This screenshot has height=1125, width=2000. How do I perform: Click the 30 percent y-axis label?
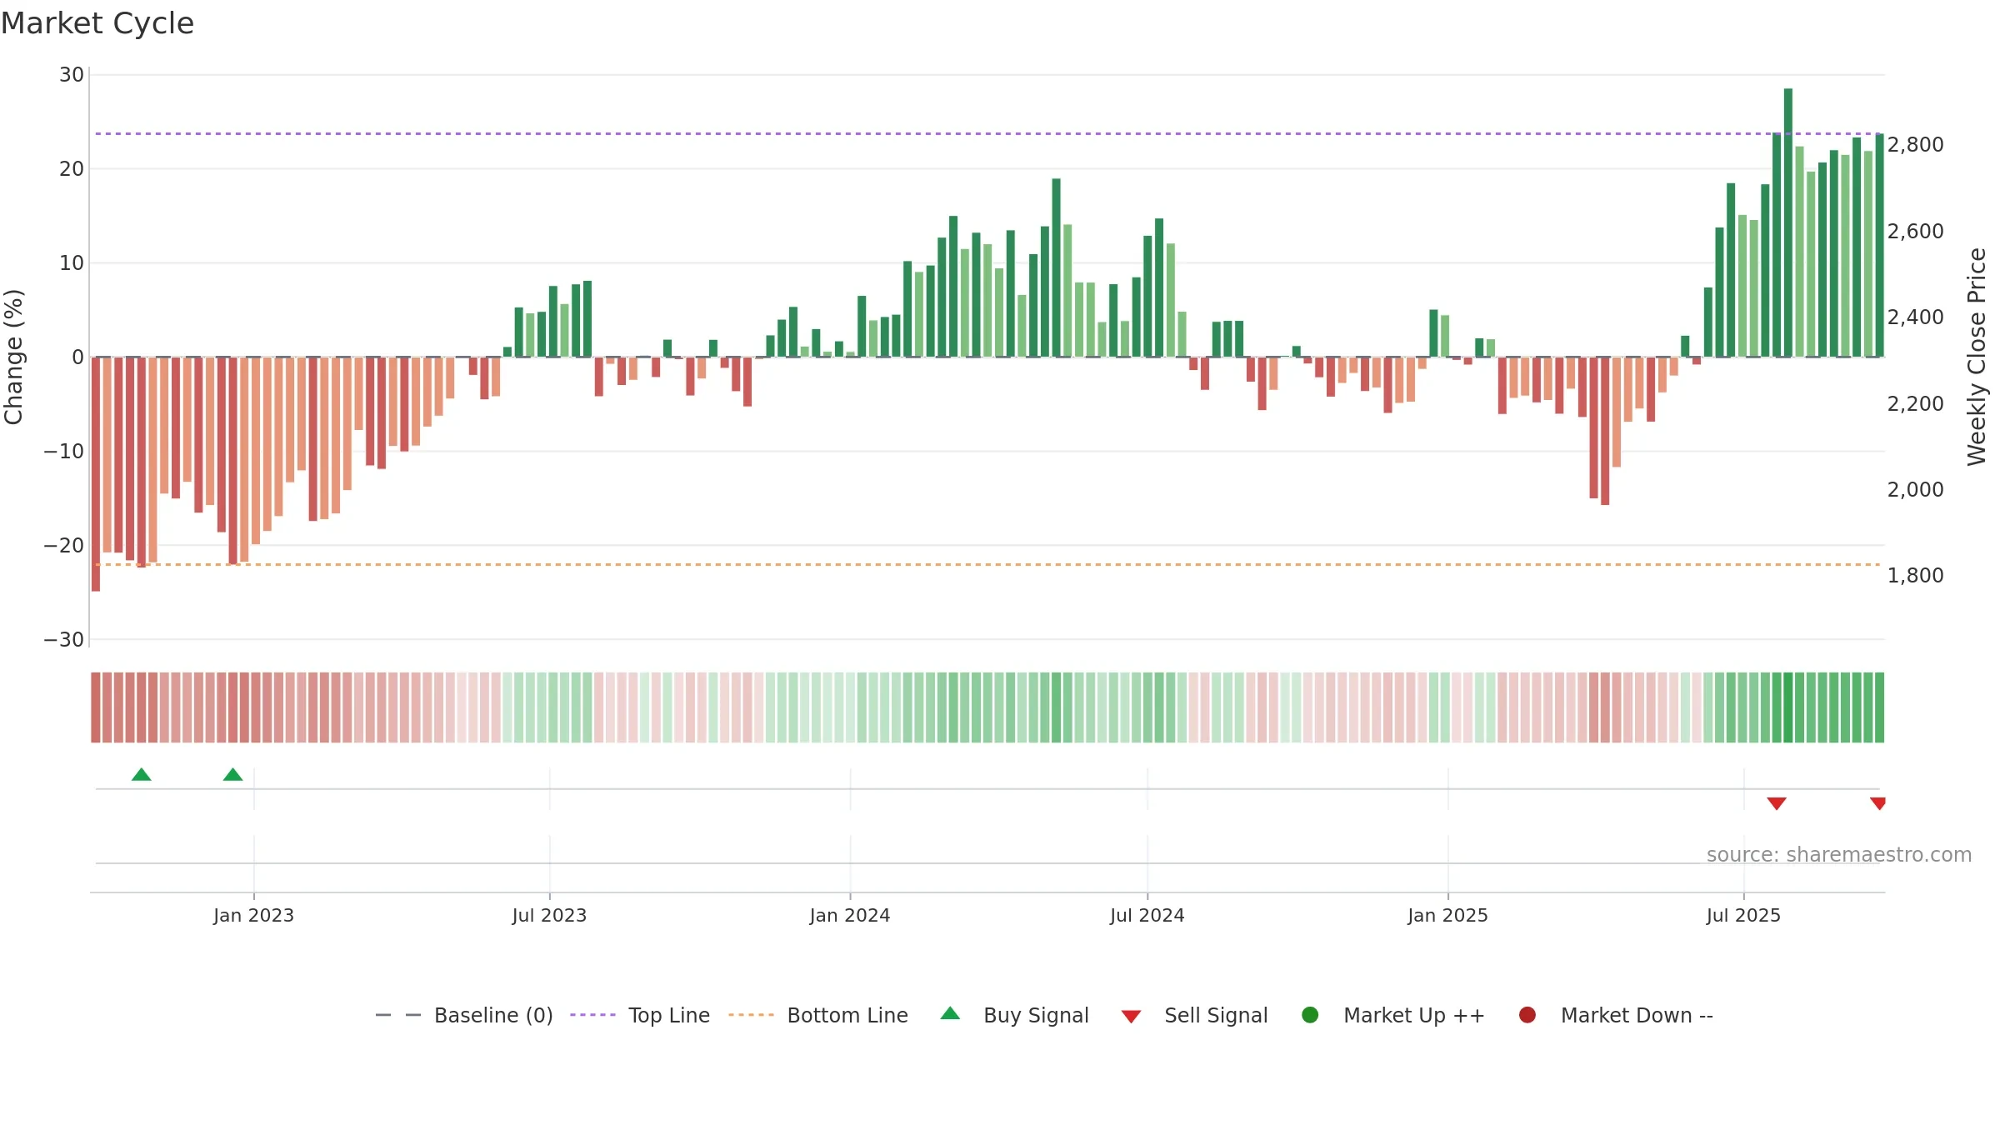tap(72, 75)
